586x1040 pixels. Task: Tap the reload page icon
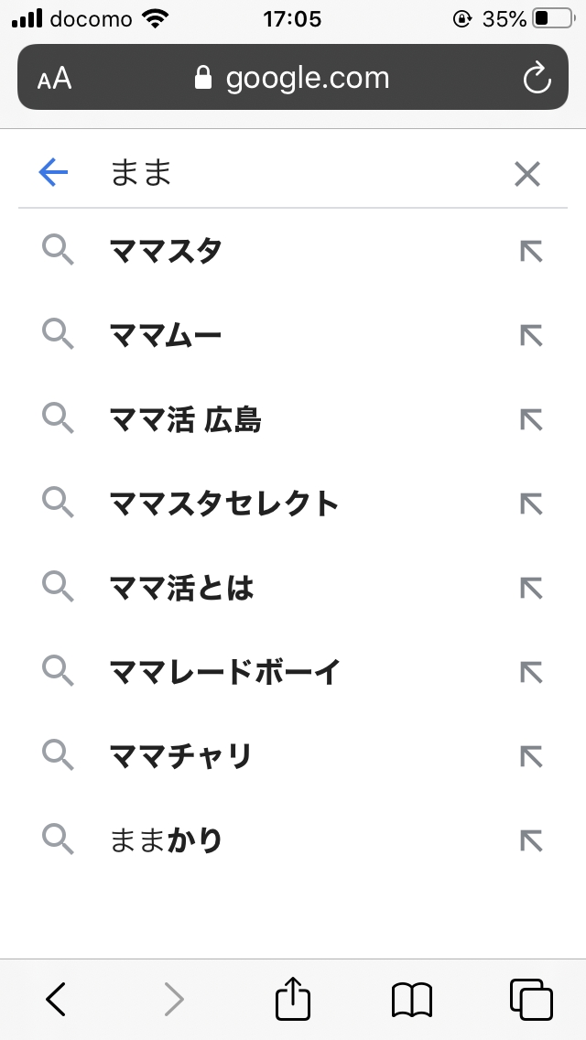click(537, 79)
